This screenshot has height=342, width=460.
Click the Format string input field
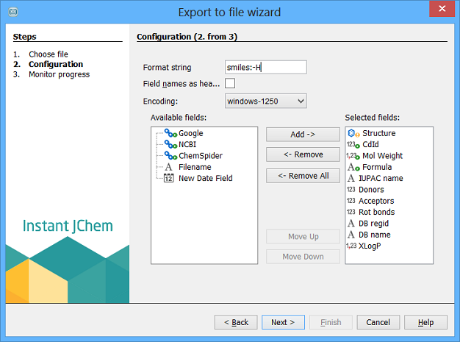tap(265, 68)
